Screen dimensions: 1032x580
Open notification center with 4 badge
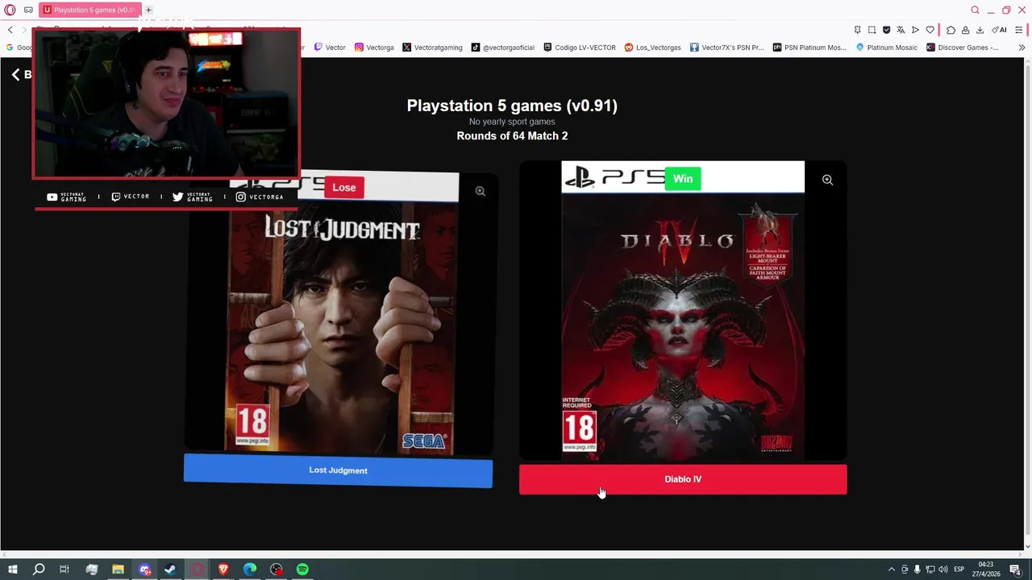tap(1015, 570)
